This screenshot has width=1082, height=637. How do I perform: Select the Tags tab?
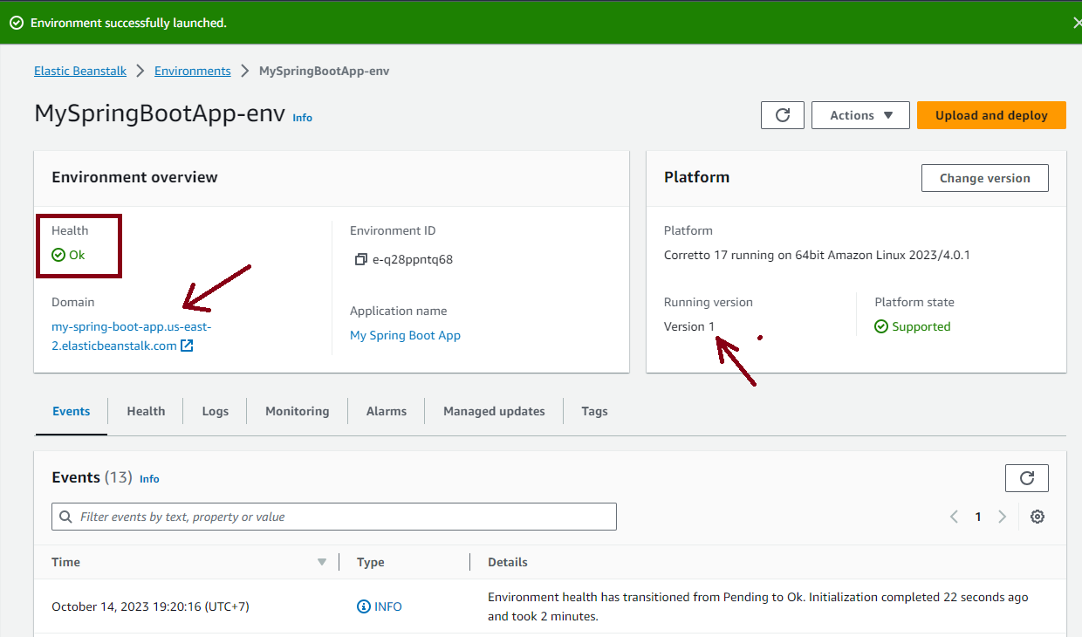click(x=595, y=411)
